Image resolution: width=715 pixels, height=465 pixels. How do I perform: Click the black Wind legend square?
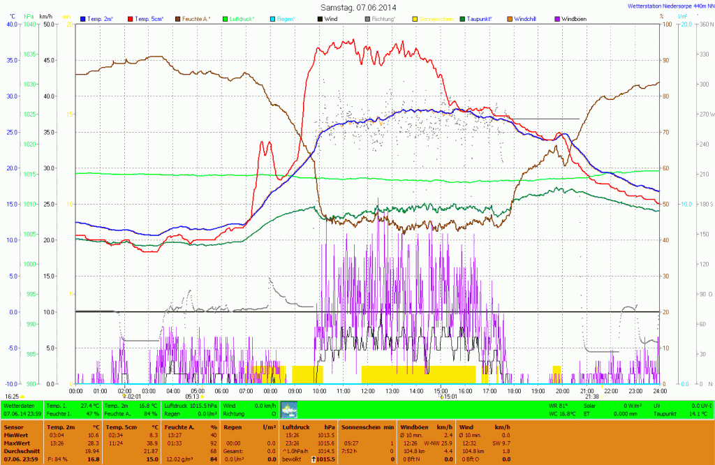pos(320,18)
